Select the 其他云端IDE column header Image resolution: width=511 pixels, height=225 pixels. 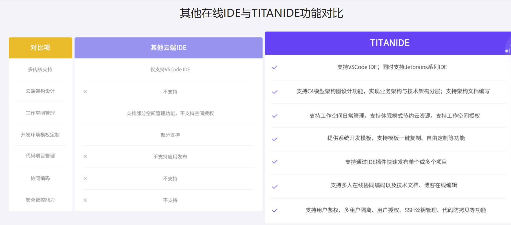coord(168,48)
